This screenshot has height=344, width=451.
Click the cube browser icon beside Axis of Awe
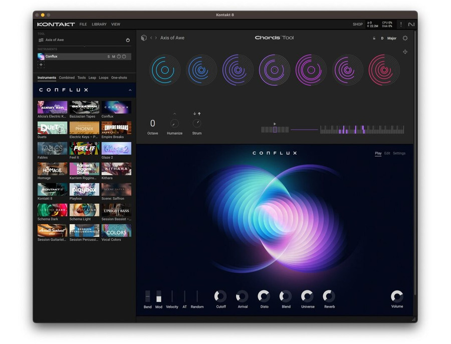click(144, 38)
